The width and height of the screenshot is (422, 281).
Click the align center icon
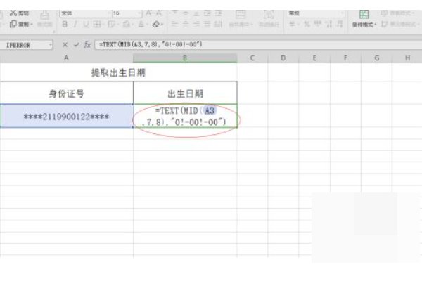(186, 25)
